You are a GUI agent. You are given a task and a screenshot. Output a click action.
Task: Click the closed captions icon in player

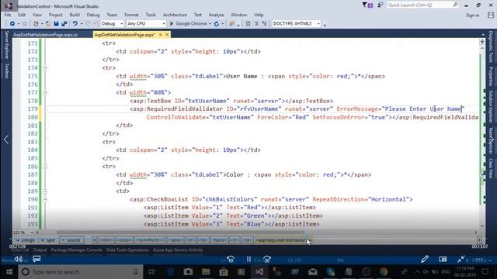click(x=36, y=260)
